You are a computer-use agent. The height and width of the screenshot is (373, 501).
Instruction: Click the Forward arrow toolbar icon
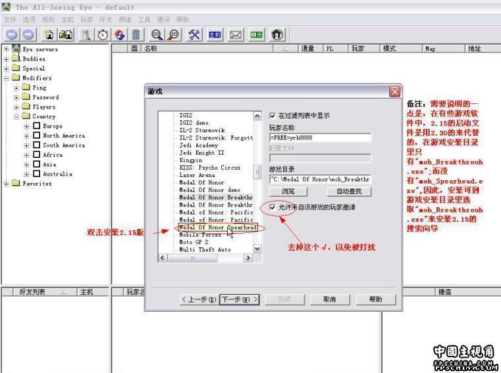(x=28, y=34)
